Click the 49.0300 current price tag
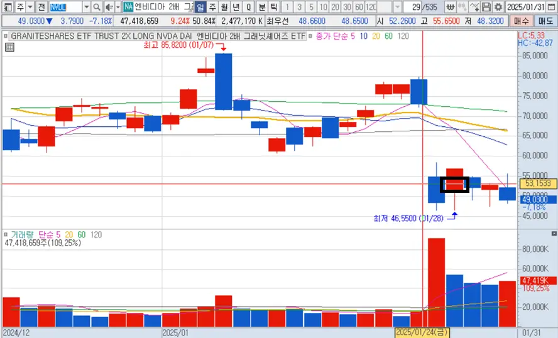Image resolution: width=558 pixels, height=338 pixels. 538,199
